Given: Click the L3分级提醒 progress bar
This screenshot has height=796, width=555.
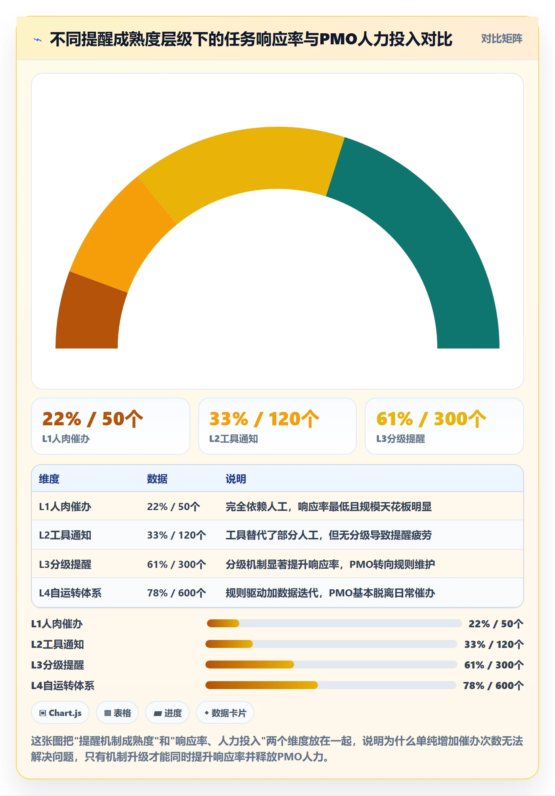Looking at the screenshot, I should [x=331, y=665].
